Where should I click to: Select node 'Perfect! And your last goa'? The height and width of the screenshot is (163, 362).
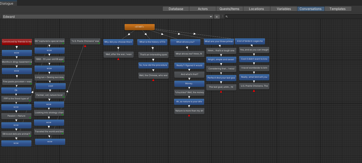pos(221,78)
